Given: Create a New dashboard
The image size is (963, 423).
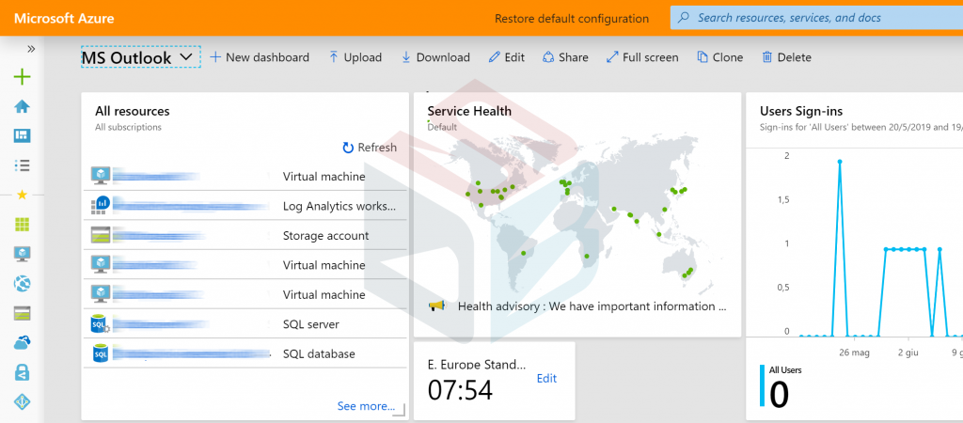Looking at the screenshot, I should point(260,57).
